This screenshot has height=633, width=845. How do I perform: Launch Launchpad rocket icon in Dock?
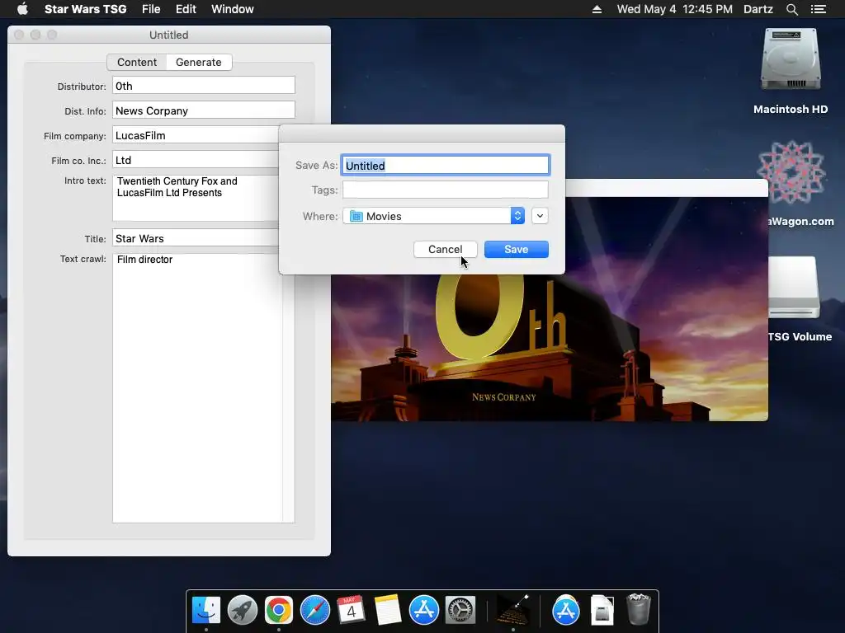click(243, 611)
